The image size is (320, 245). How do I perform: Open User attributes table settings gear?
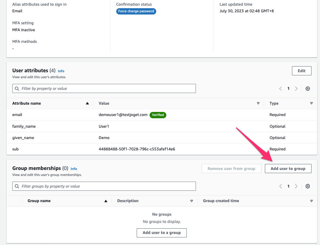308,89
